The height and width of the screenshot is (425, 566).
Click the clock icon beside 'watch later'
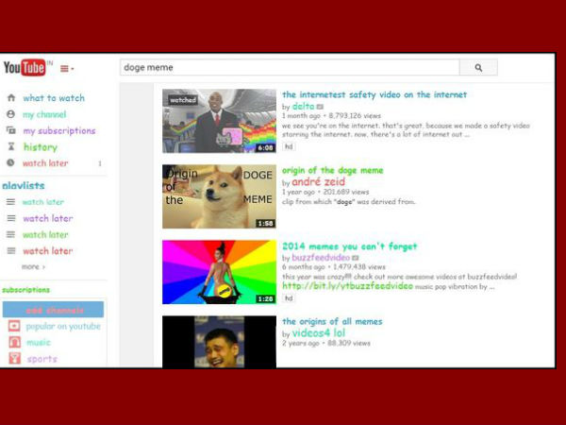[x=10, y=162]
